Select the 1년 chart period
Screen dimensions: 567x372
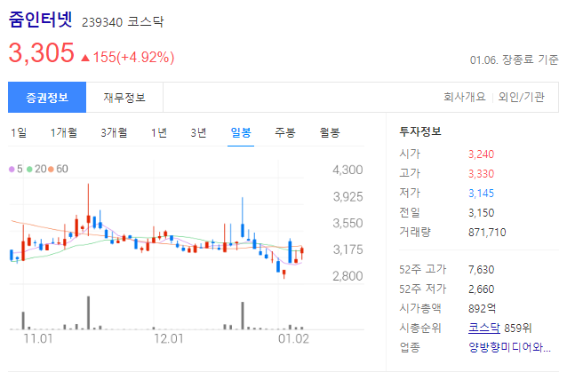(159, 132)
